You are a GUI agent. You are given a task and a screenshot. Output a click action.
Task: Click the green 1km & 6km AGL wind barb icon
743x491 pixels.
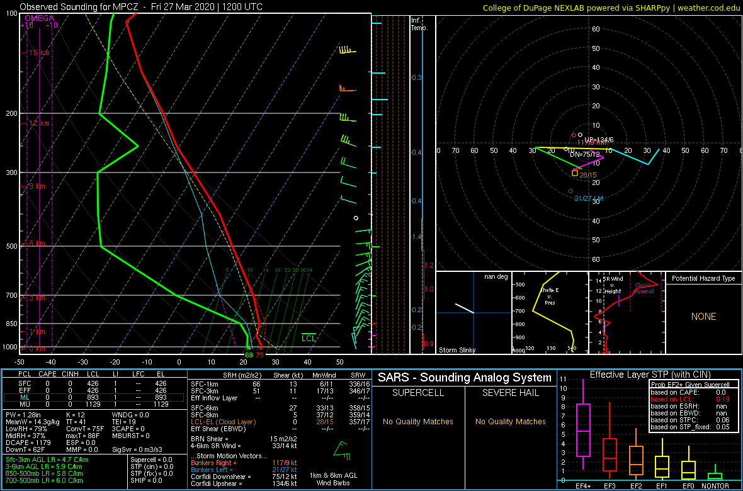341,452
